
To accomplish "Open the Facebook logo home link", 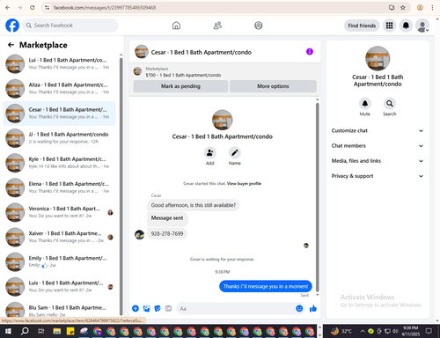I will click(x=12, y=26).
